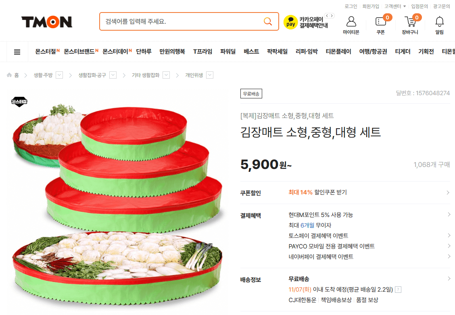Image resolution: width=455 pixels, height=315 pixels.
Task: Click the orange search magnifier icon
Action: [x=267, y=21]
